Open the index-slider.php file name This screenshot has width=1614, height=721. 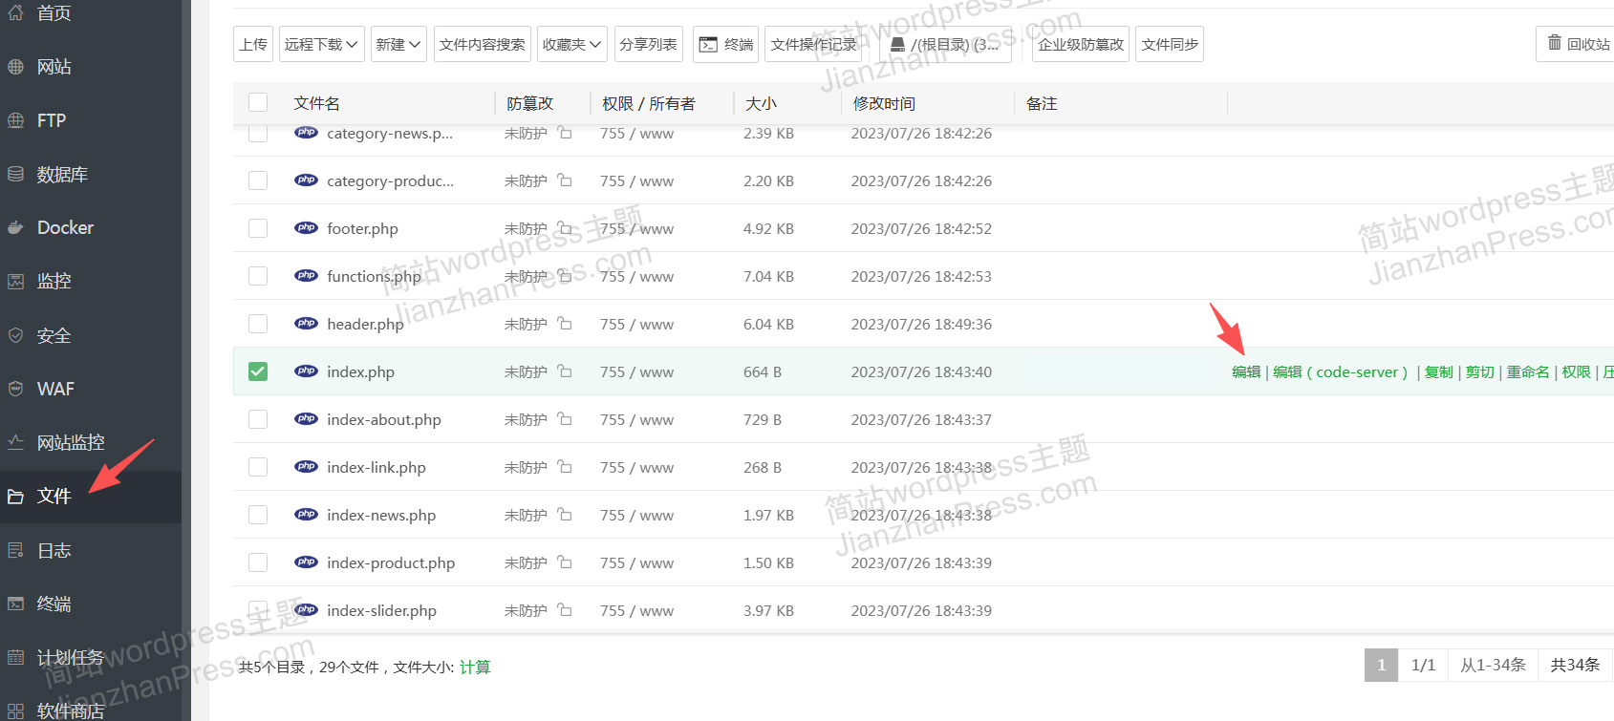(381, 611)
